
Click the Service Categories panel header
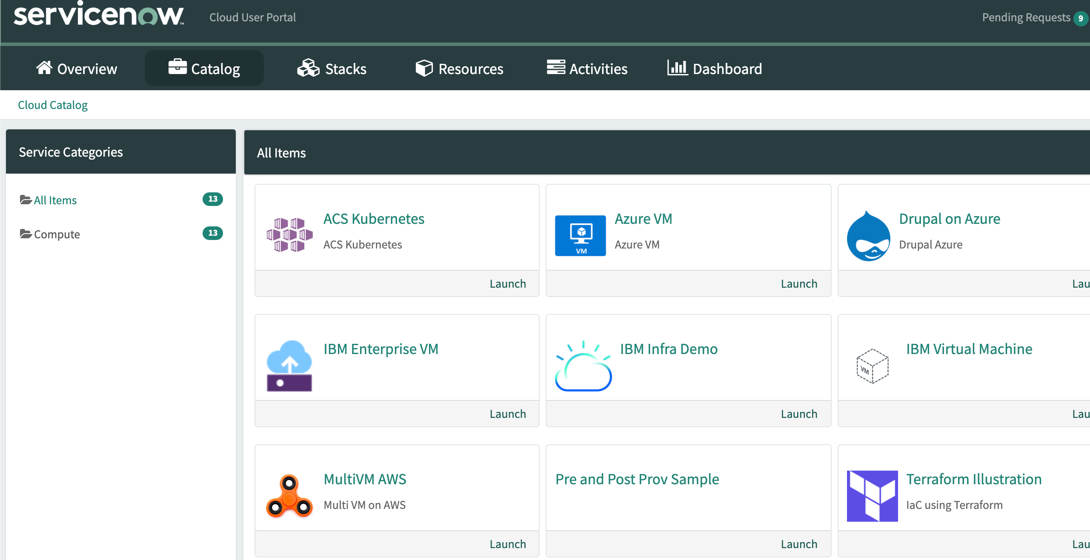(x=121, y=151)
